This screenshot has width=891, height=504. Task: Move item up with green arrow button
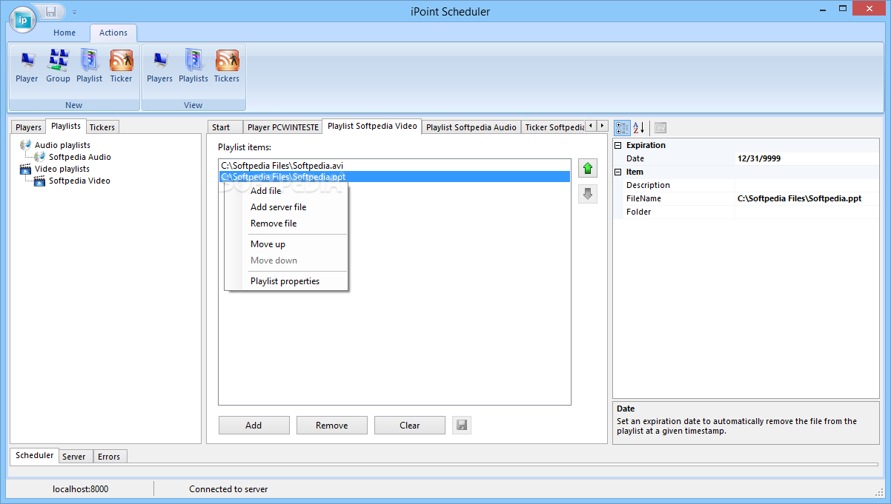[x=588, y=168]
